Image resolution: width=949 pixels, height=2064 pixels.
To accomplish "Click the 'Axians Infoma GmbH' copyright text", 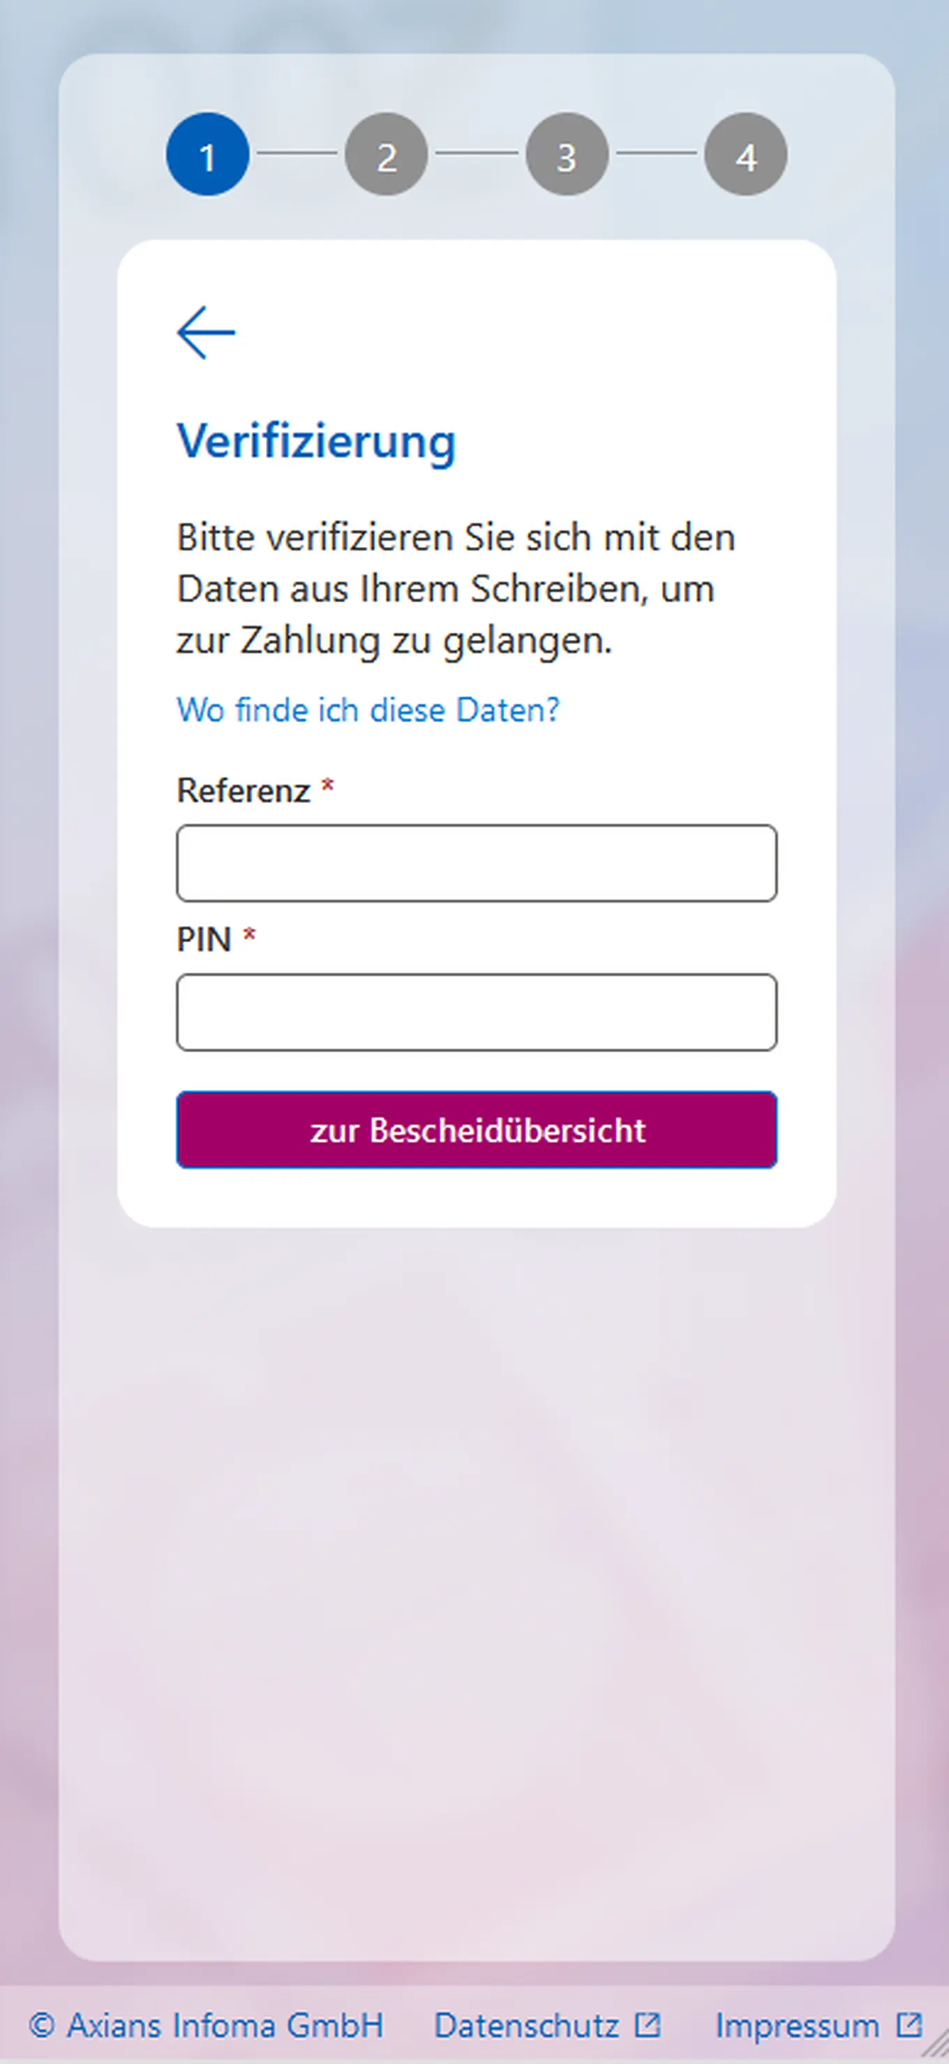I will point(225,2025).
